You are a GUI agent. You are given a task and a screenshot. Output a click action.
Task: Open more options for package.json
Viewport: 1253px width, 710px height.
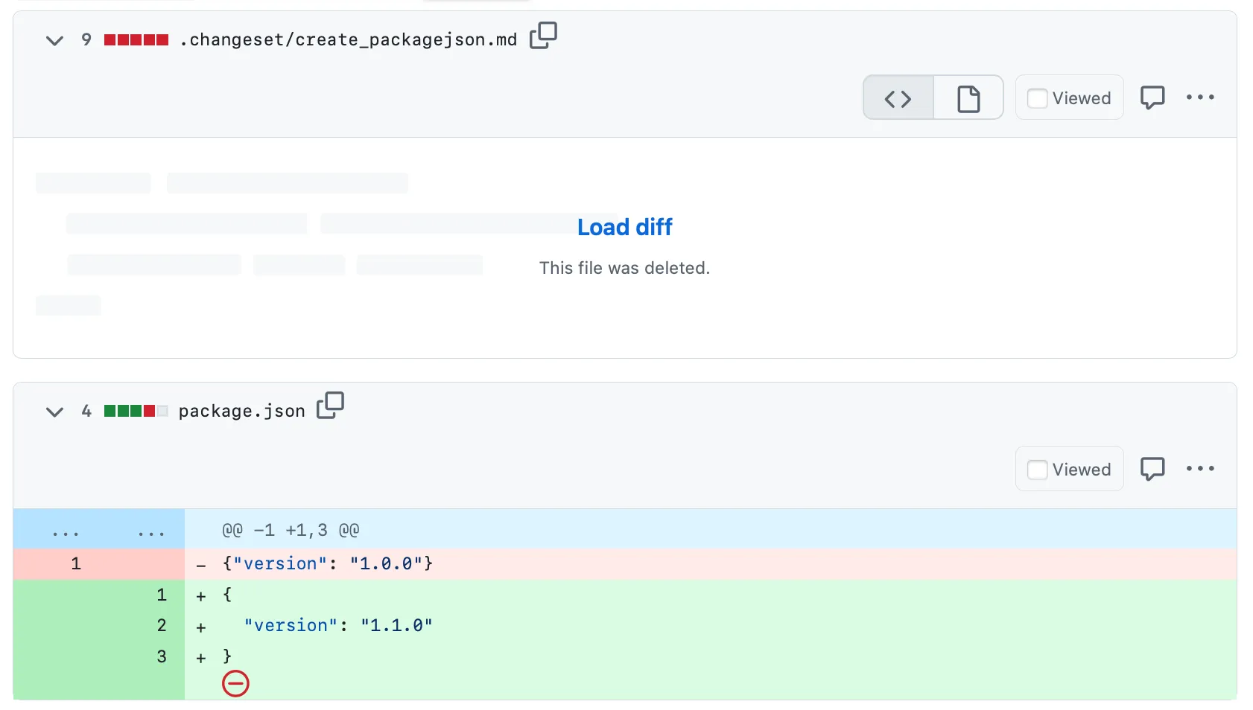tap(1200, 469)
